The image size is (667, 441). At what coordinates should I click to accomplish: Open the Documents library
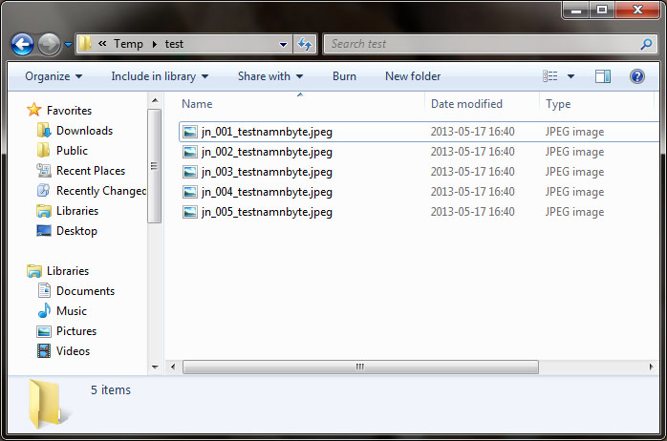pyautogui.click(x=85, y=291)
